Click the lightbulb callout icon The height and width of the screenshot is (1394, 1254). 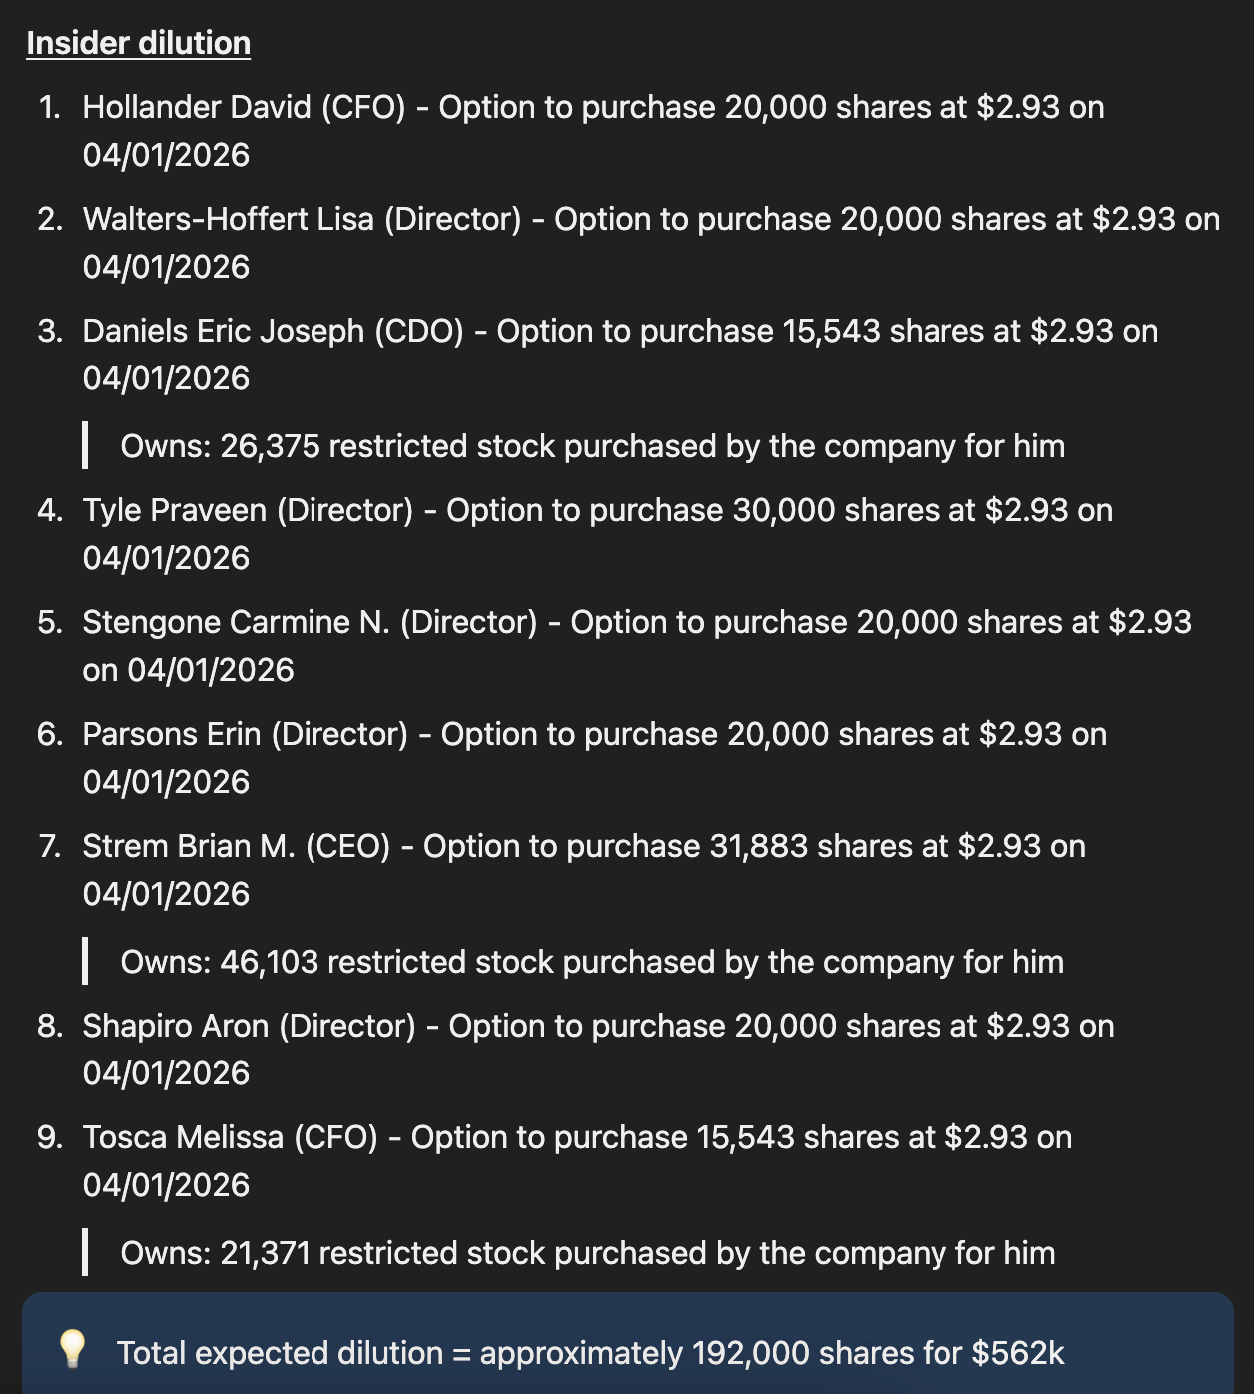pos(72,1350)
